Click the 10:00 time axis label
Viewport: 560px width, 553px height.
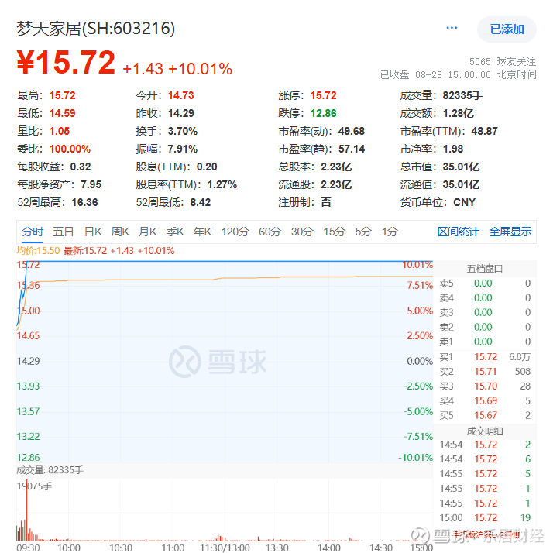point(69,548)
